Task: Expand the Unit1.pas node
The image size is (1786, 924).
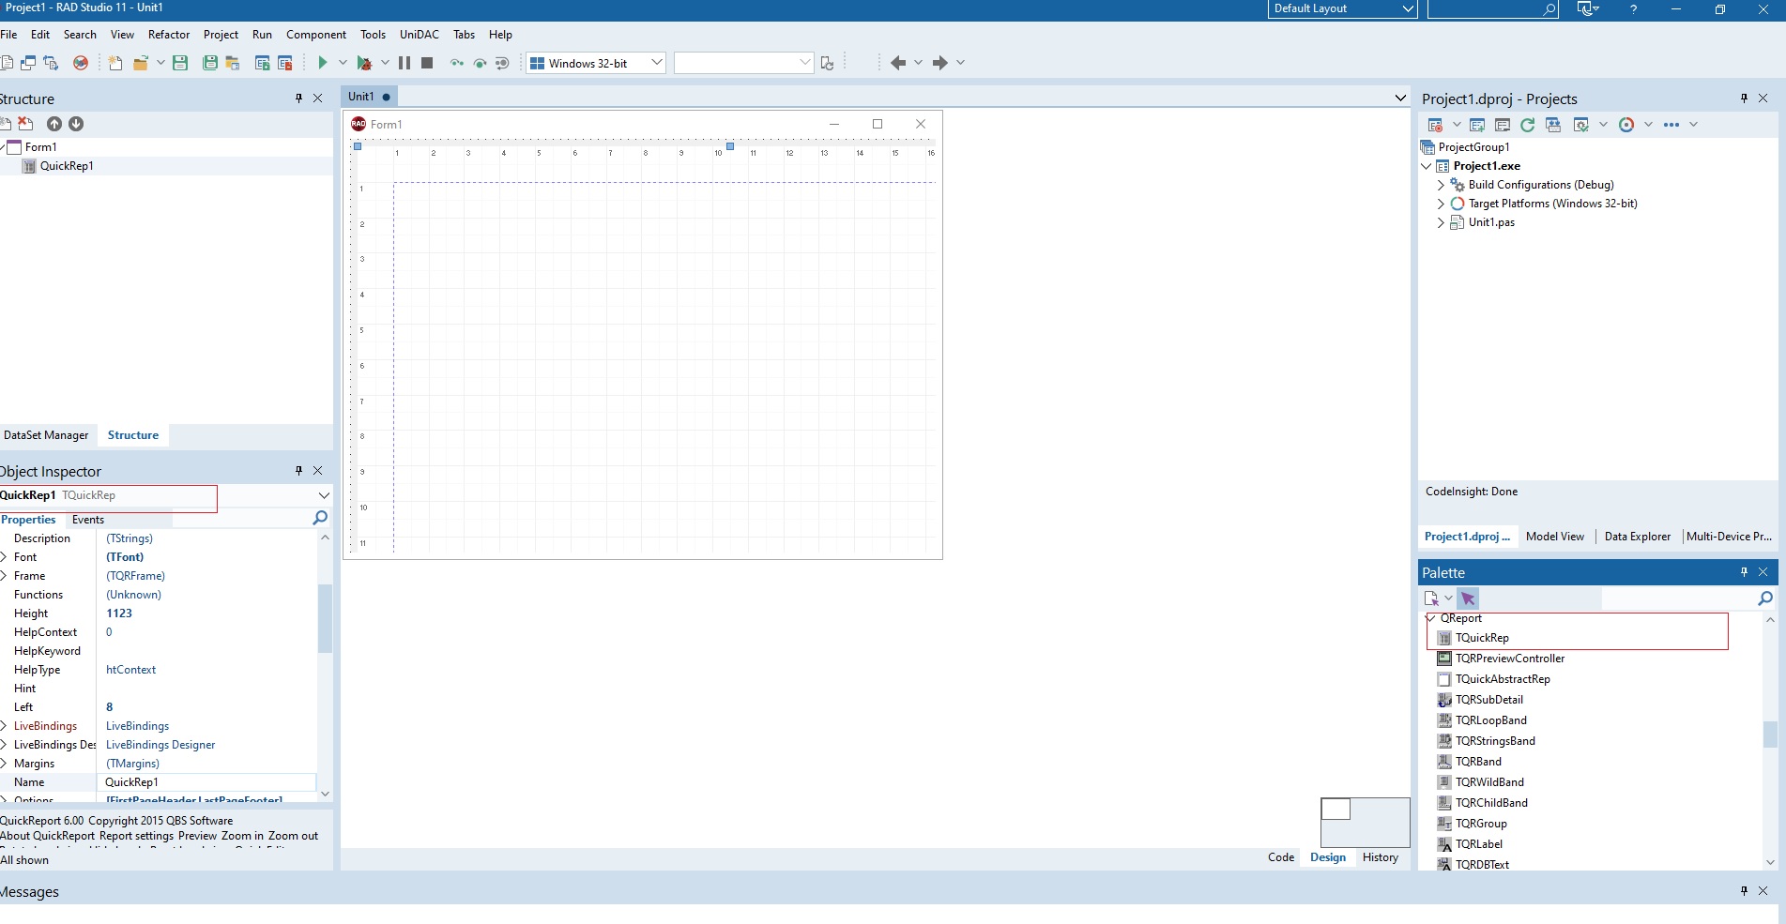Action: click(x=1441, y=222)
